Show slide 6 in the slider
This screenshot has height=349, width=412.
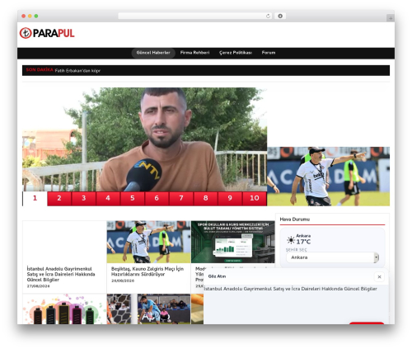[157, 198]
